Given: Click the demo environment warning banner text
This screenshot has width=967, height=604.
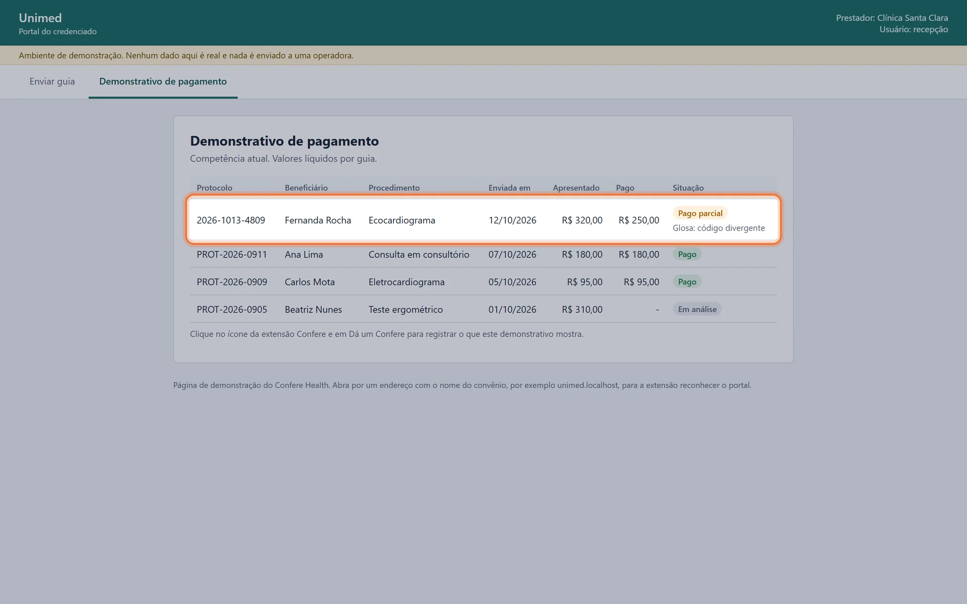Looking at the screenshot, I should [186, 55].
